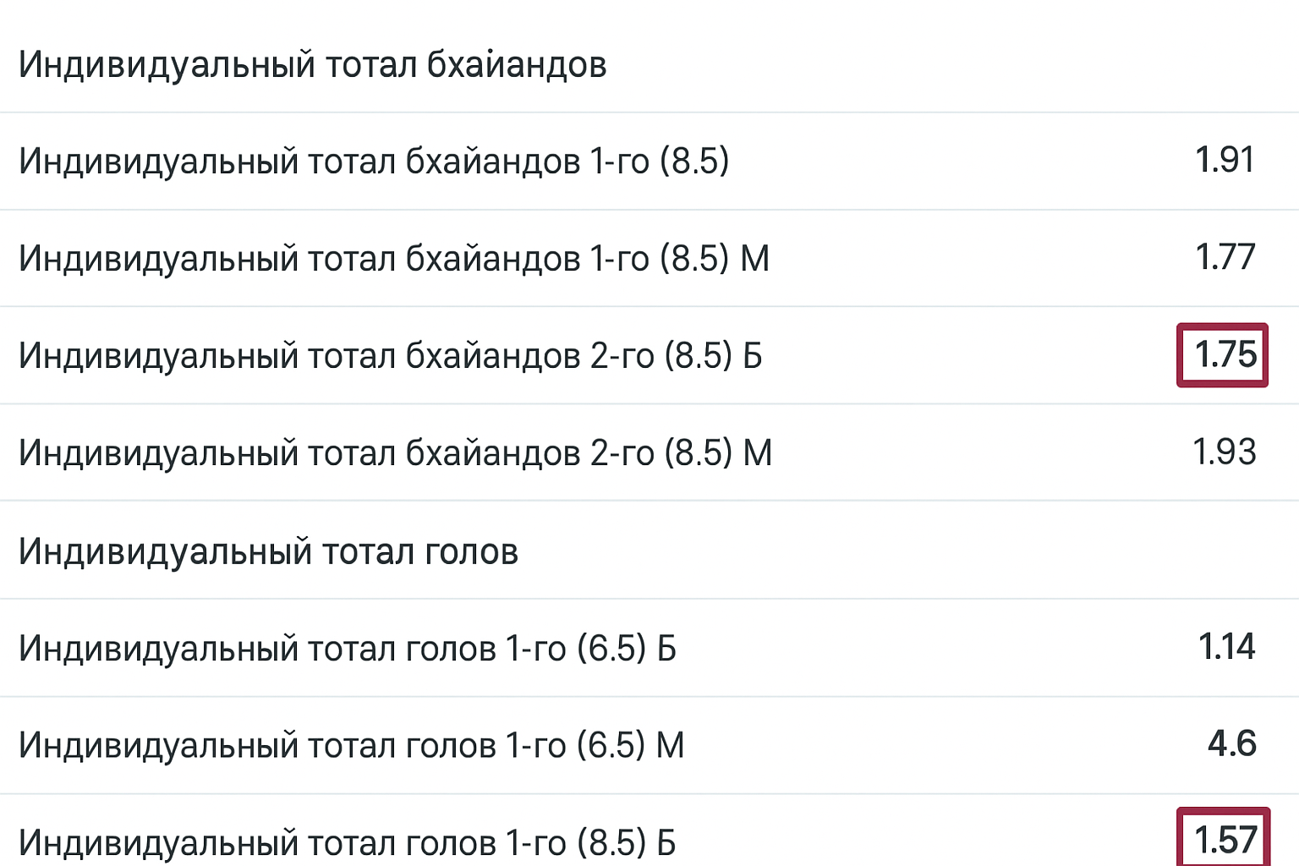Deselect the red-outlined odds in the бхайандов section
1299x866 pixels.
pos(1224,355)
